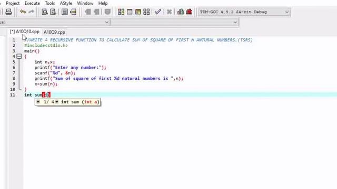This screenshot has width=337, height=189.
Task: Open Find with the first magnifier icon
Action: pyautogui.click(x=45, y=12)
